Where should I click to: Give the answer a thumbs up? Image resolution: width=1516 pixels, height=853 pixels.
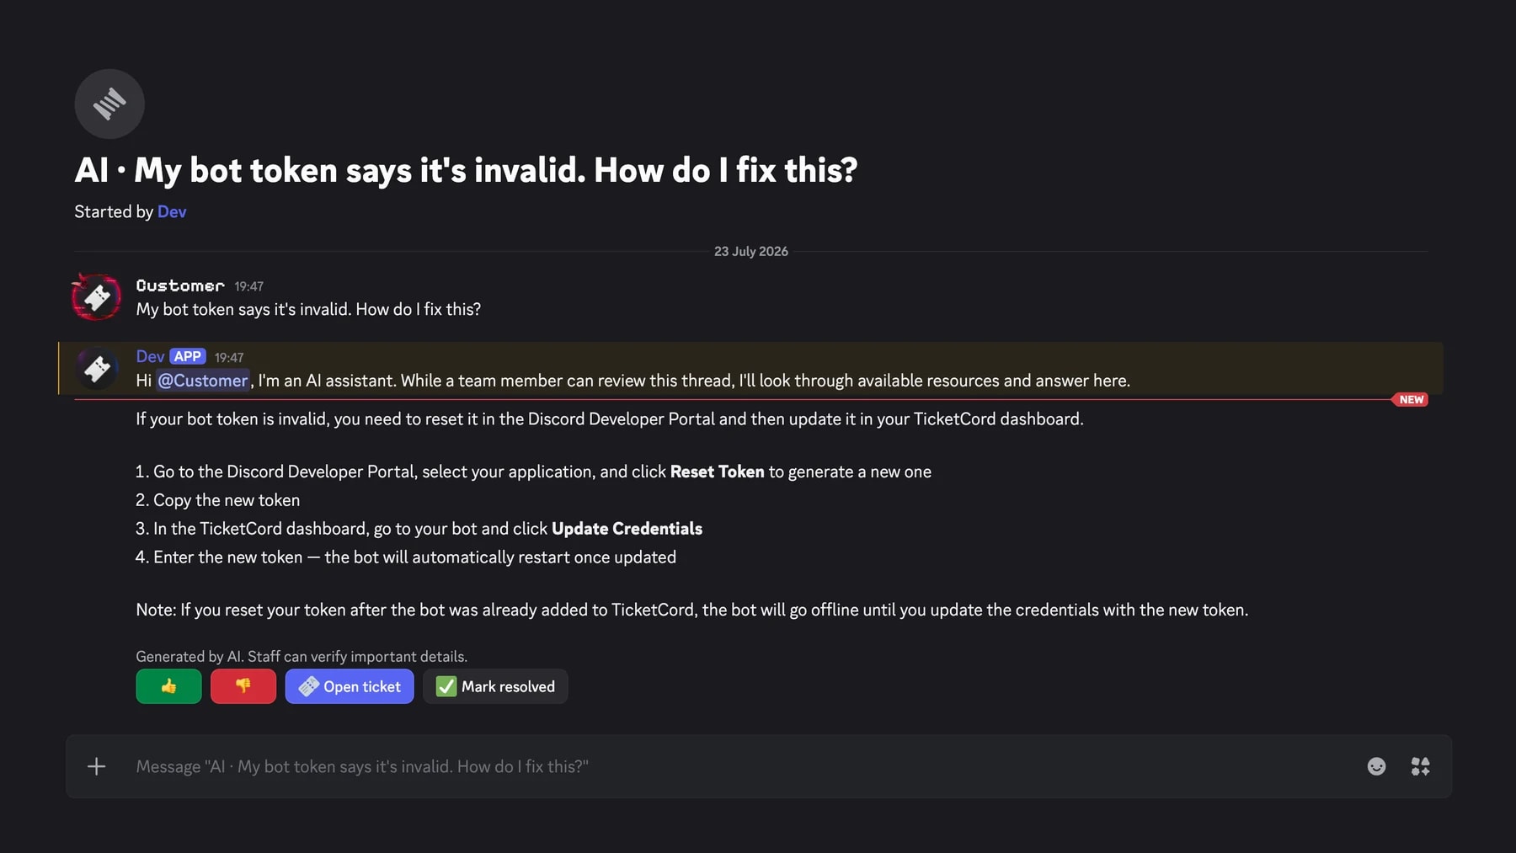[x=168, y=686]
